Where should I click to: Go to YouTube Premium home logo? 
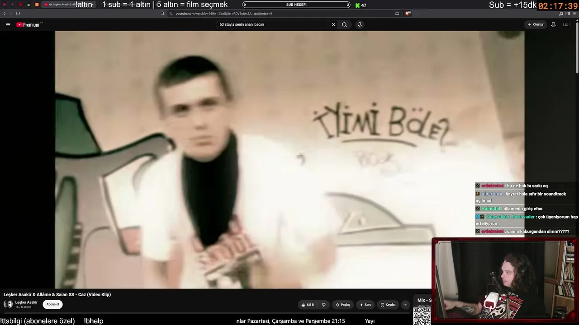(x=29, y=25)
